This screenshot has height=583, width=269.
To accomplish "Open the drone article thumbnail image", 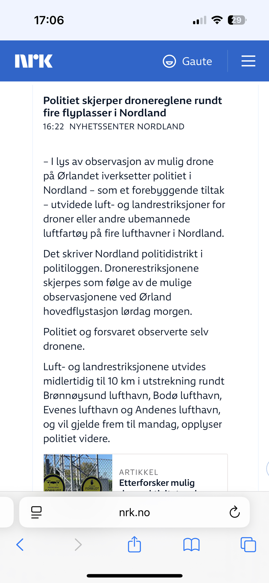I will (x=78, y=473).
